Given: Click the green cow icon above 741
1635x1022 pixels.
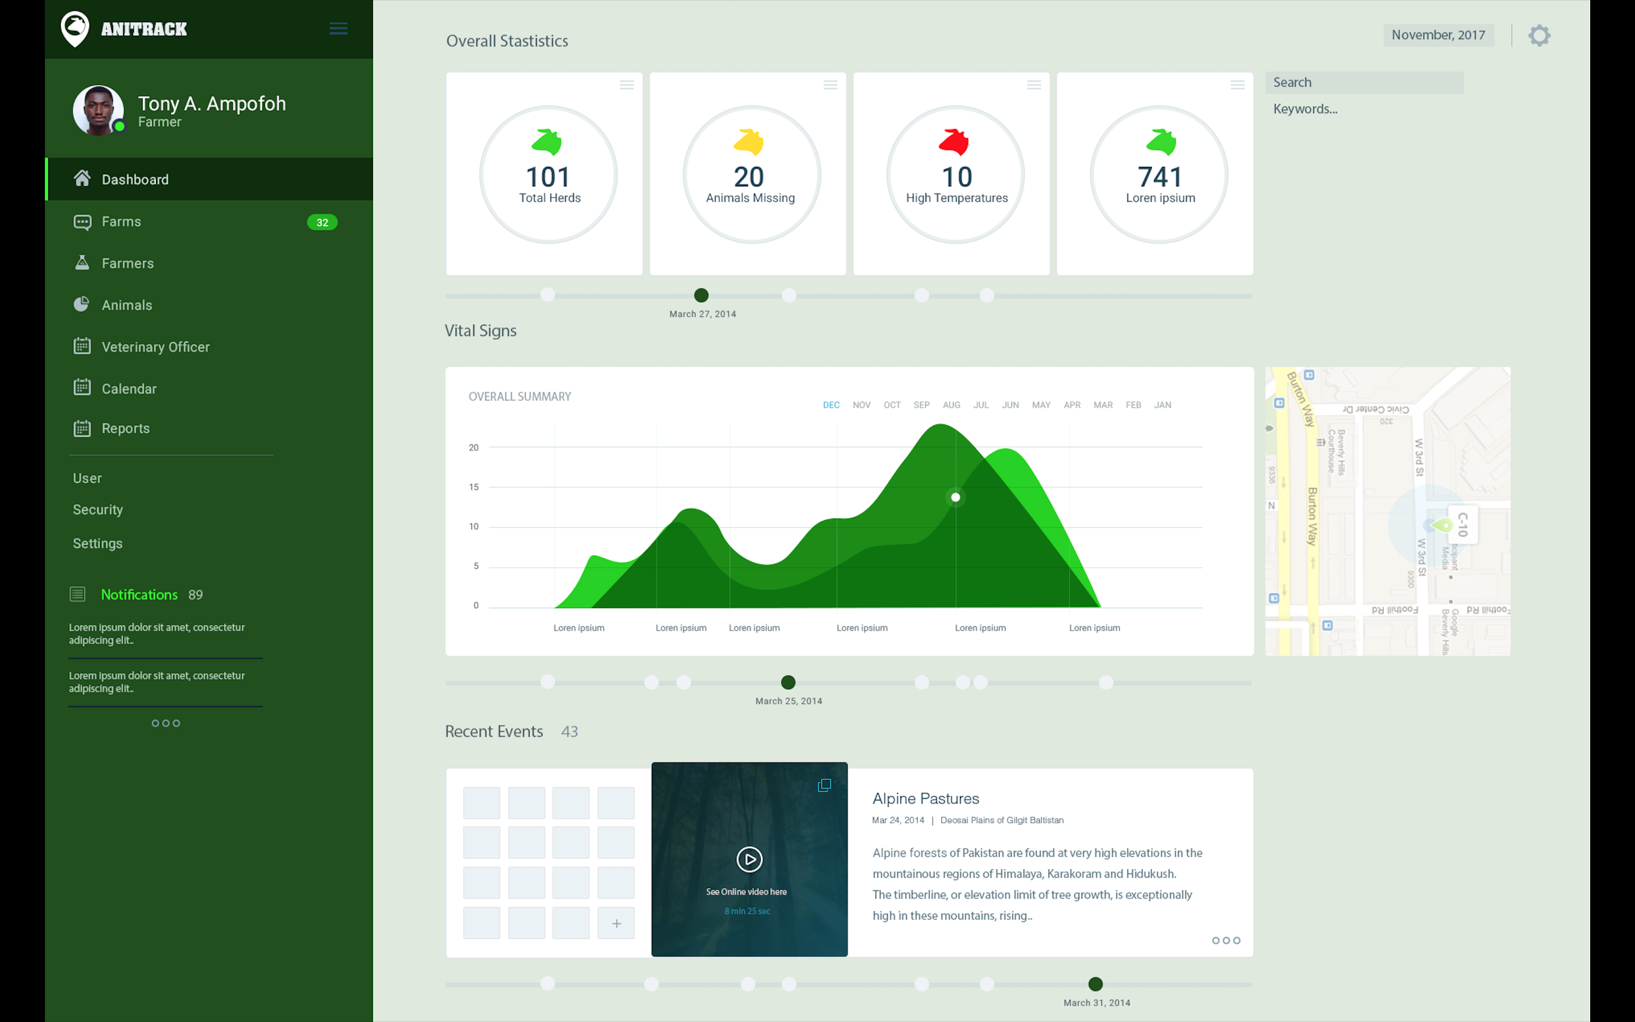Looking at the screenshot, I should (x=1162, y=142).
